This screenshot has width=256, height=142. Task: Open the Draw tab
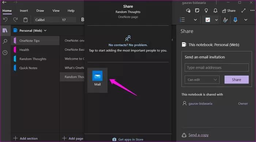tap(40, 11)
